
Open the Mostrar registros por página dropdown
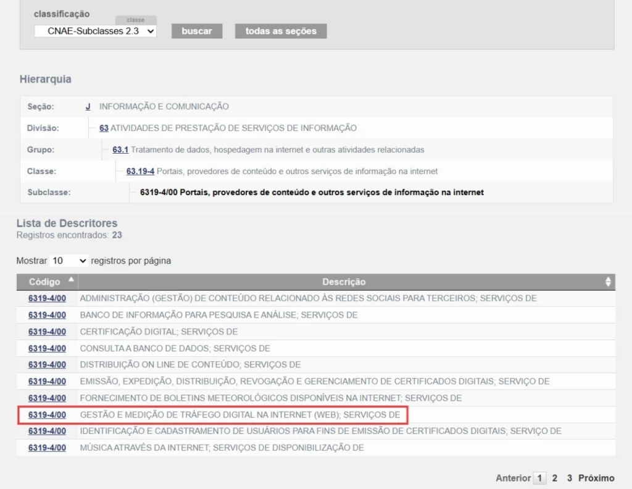click(x=69, y=261)
